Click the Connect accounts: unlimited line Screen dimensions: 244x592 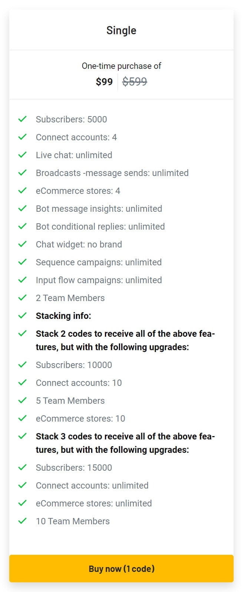click(x=92, y=486)
